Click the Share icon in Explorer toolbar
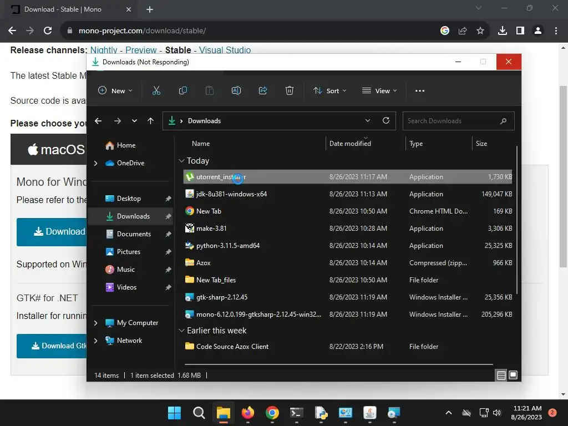 point(262,90)
